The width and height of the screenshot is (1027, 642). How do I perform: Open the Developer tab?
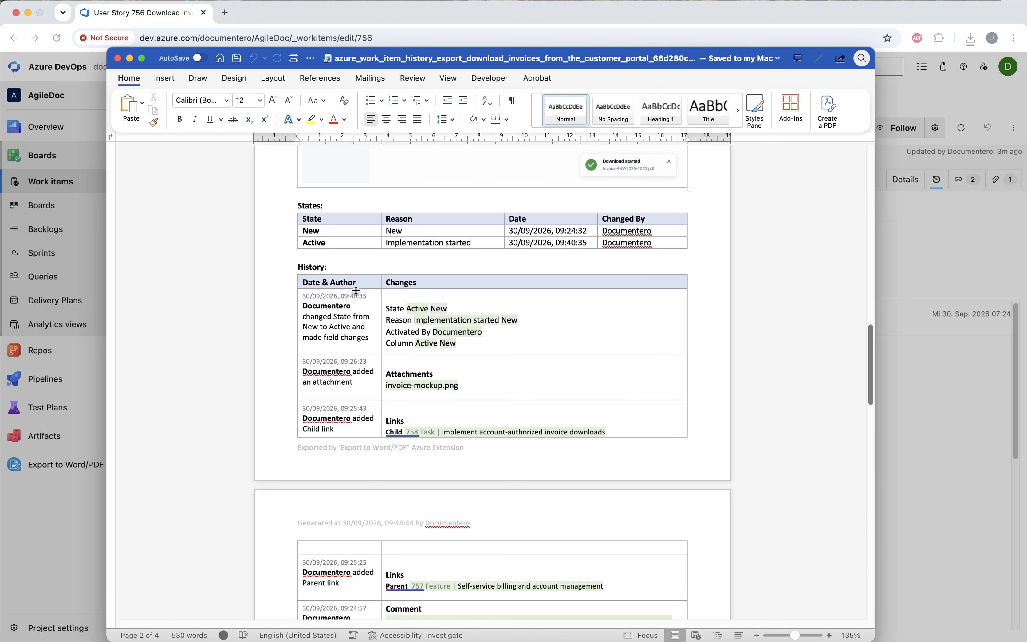[489, 78]
